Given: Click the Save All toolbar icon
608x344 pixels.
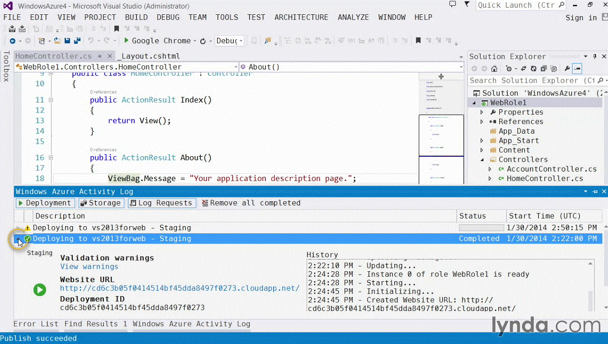Looking at the screenshot, I should click(77, 41).
